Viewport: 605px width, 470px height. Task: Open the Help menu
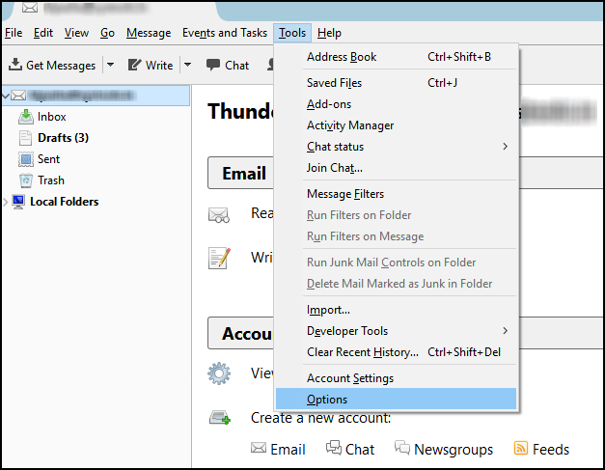329,33
